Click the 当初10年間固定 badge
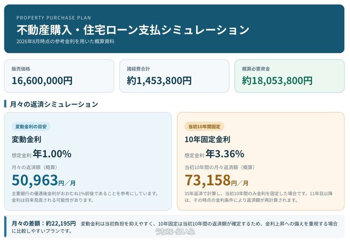Screen dimensions: 350x243 click(204, 127)
